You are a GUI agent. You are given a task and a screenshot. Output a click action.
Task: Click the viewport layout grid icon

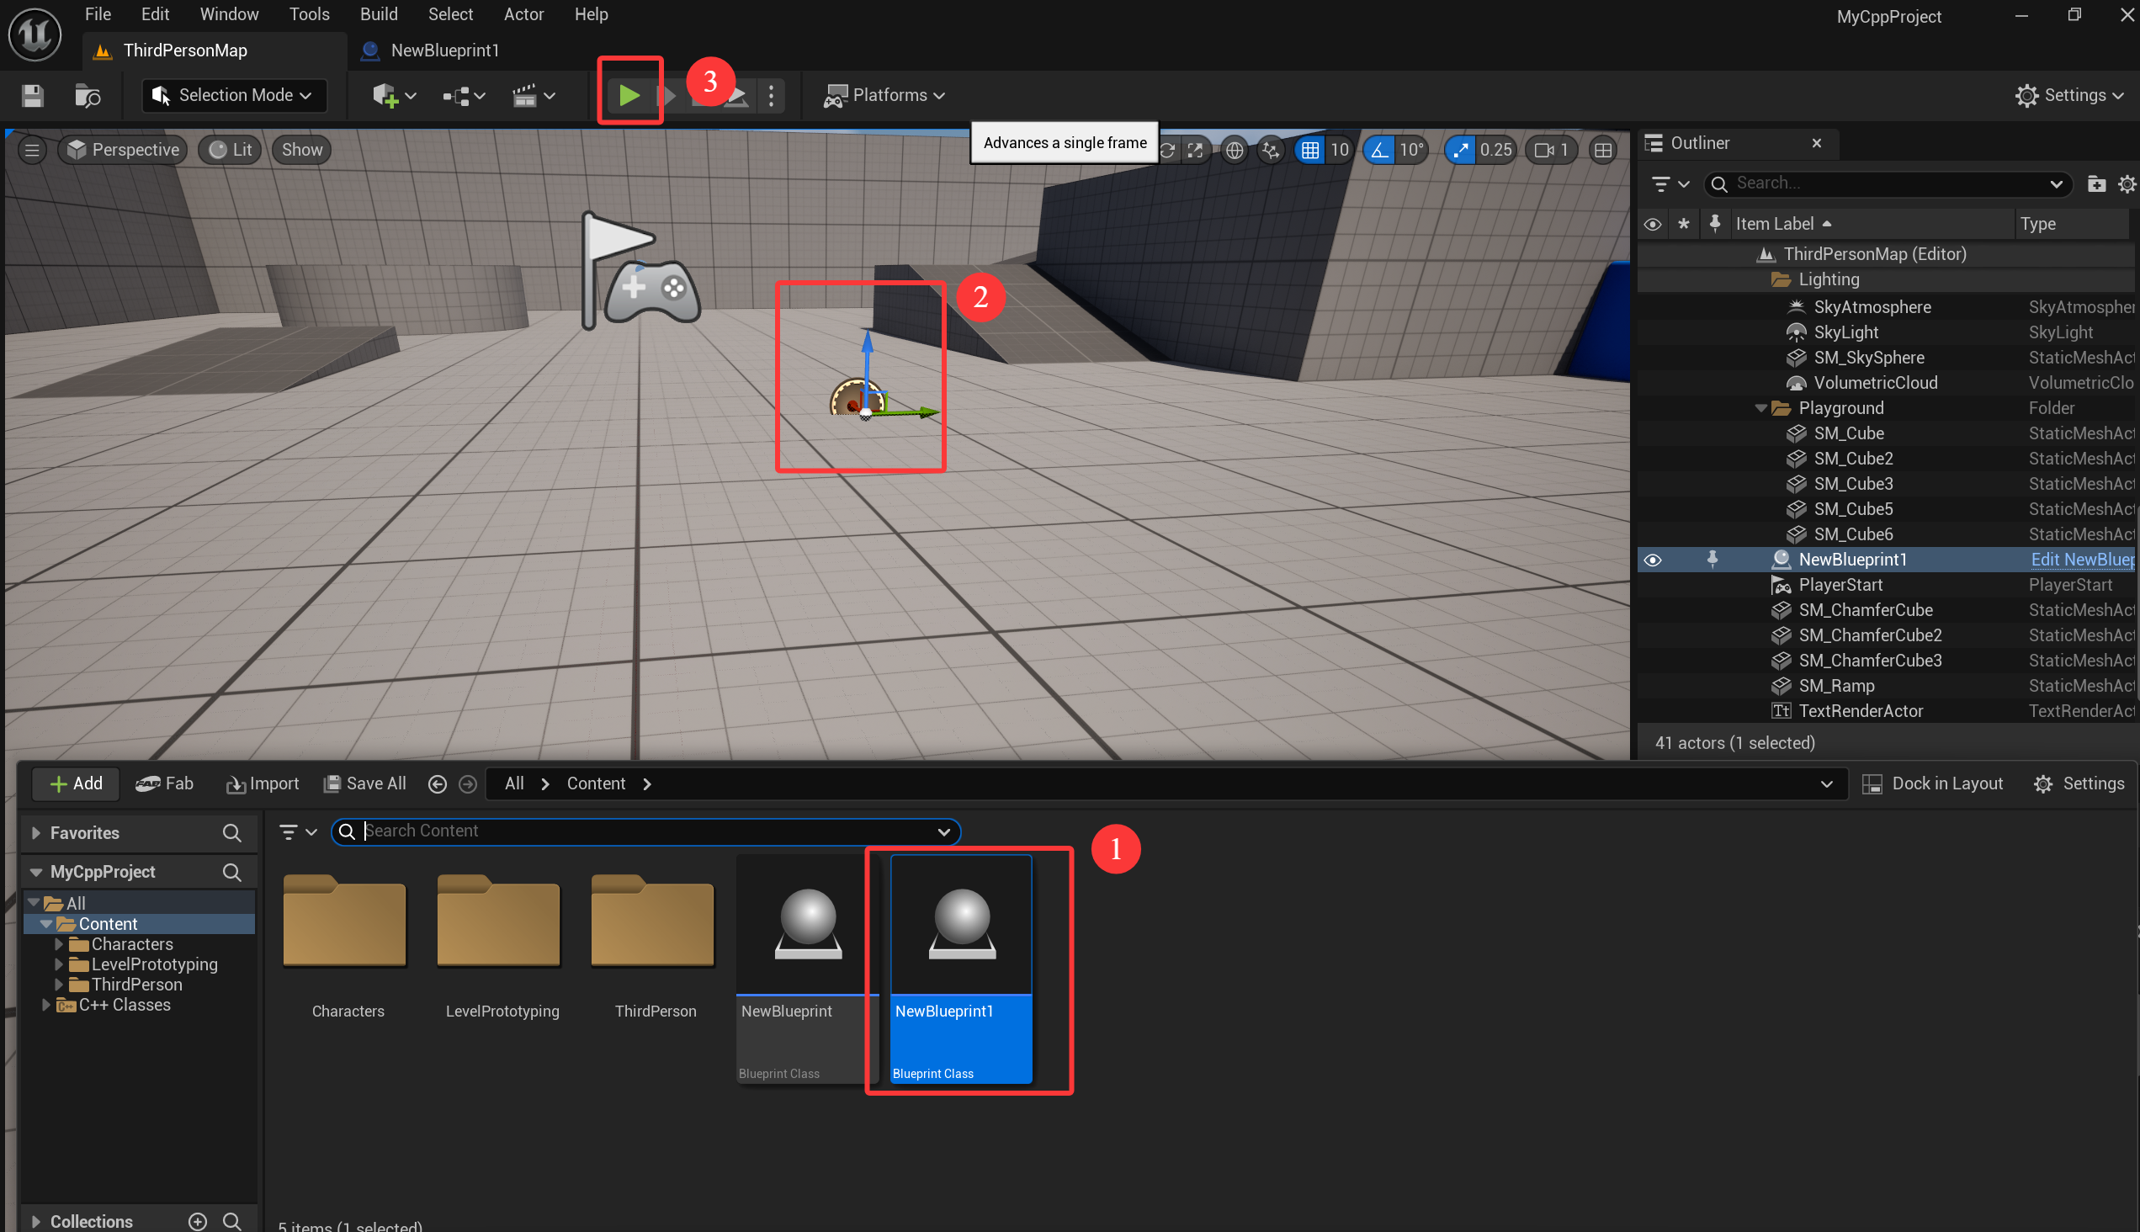1601,150
